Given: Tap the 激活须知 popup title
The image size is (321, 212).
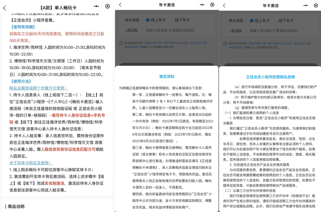Looking at the screenshot, I should (167, 77).
